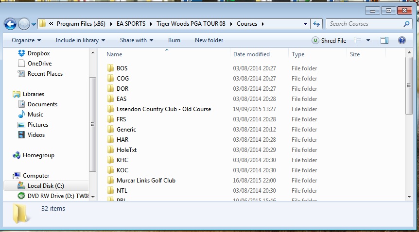Navigate to EA SPORTS breadcrumb
The height and width of the screenshot is (232, 419).
click(131, 24)
